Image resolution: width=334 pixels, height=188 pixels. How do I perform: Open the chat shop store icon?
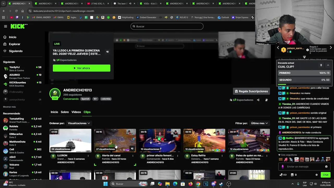coord(292,175)
